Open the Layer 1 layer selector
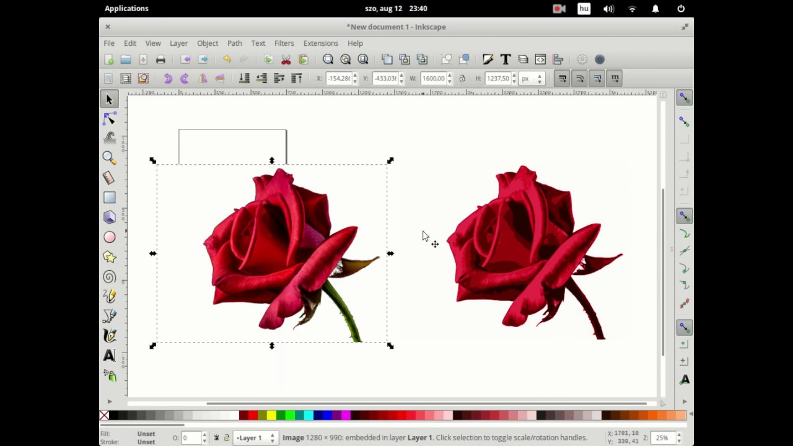Viewport: 793px width, 446px height. (254, 437)
